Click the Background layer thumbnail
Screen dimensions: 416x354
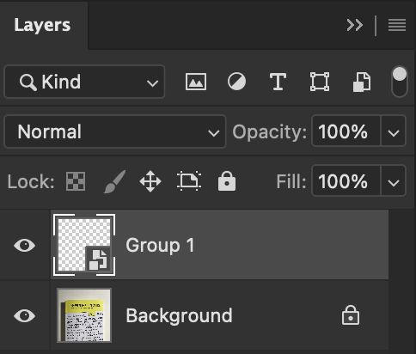point(84,315)
